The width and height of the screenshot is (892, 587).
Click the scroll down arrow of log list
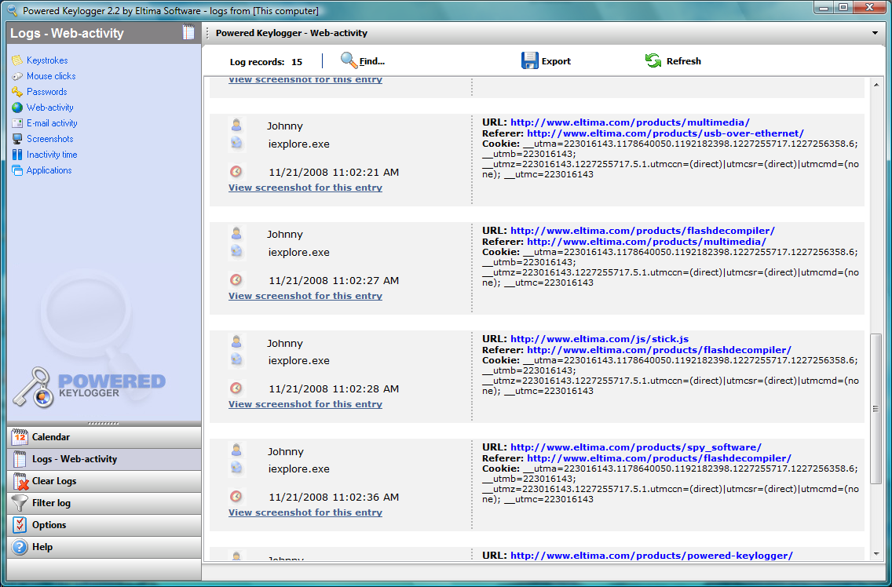876,553
